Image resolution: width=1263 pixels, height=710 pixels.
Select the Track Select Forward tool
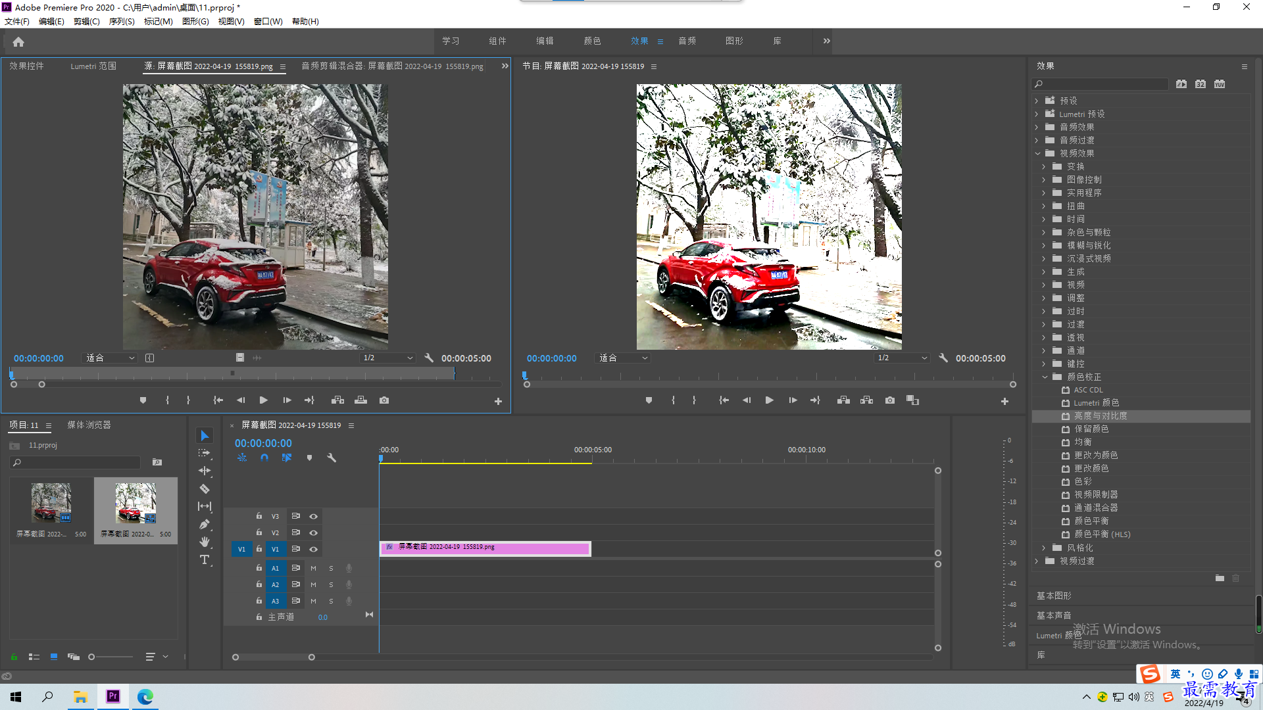pyautogui.click(x=205, y=453)
